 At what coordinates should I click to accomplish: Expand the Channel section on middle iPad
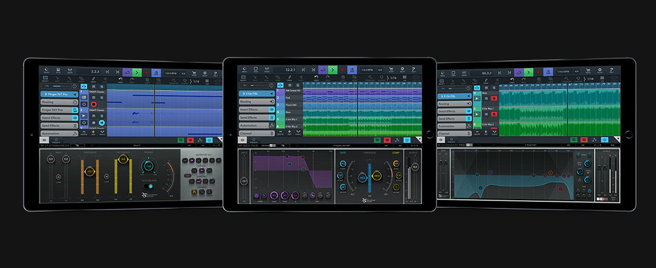257,133
